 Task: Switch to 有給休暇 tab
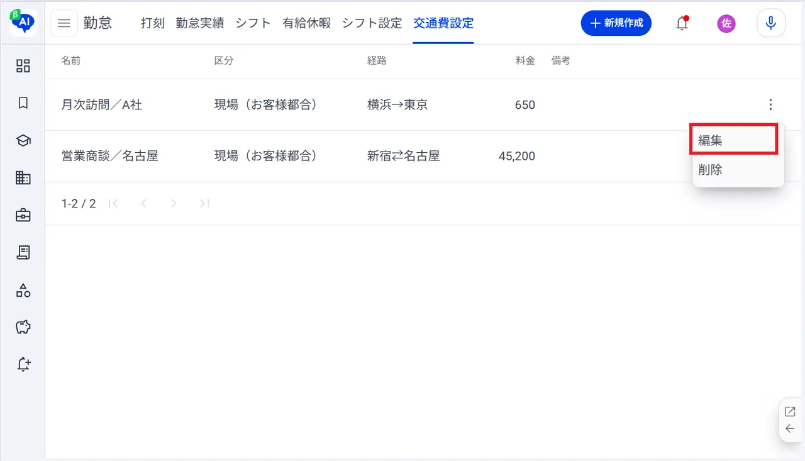[307, 23]
